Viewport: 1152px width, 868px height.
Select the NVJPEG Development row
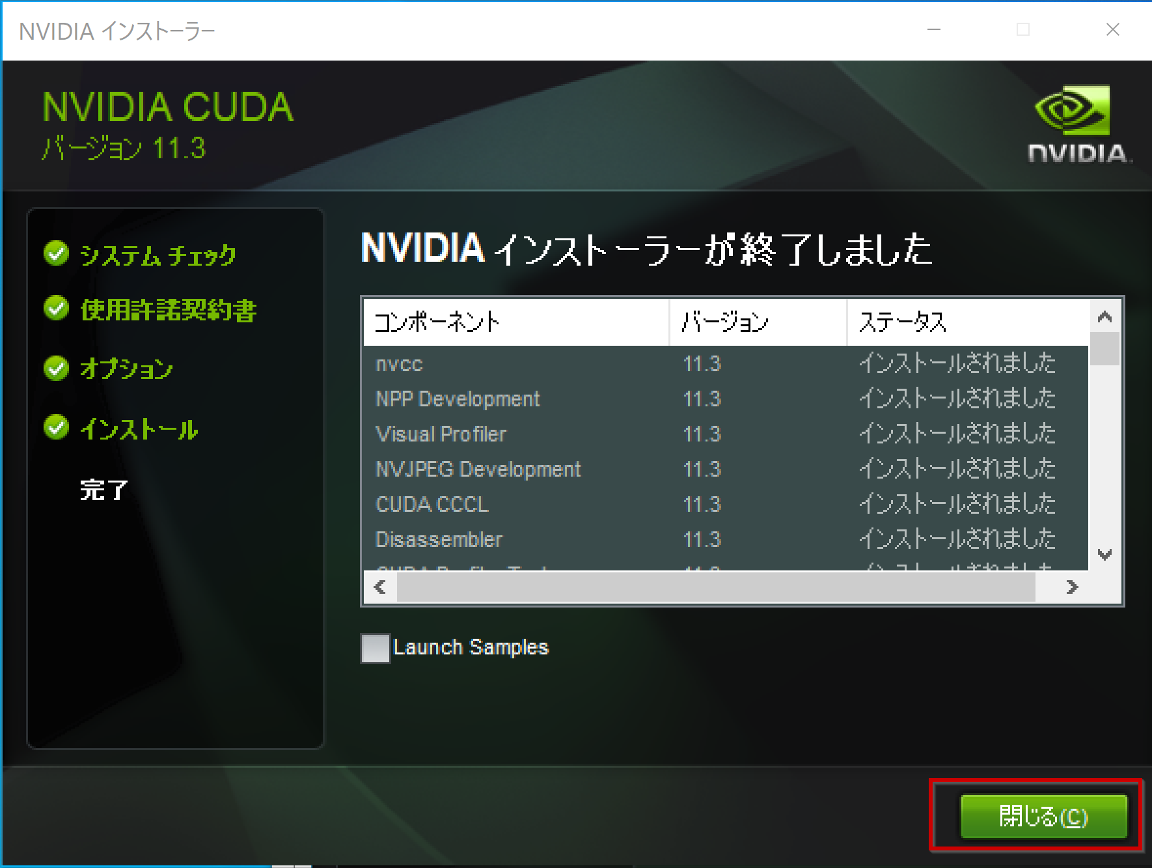pyautogui.click(x=726, y=469)
